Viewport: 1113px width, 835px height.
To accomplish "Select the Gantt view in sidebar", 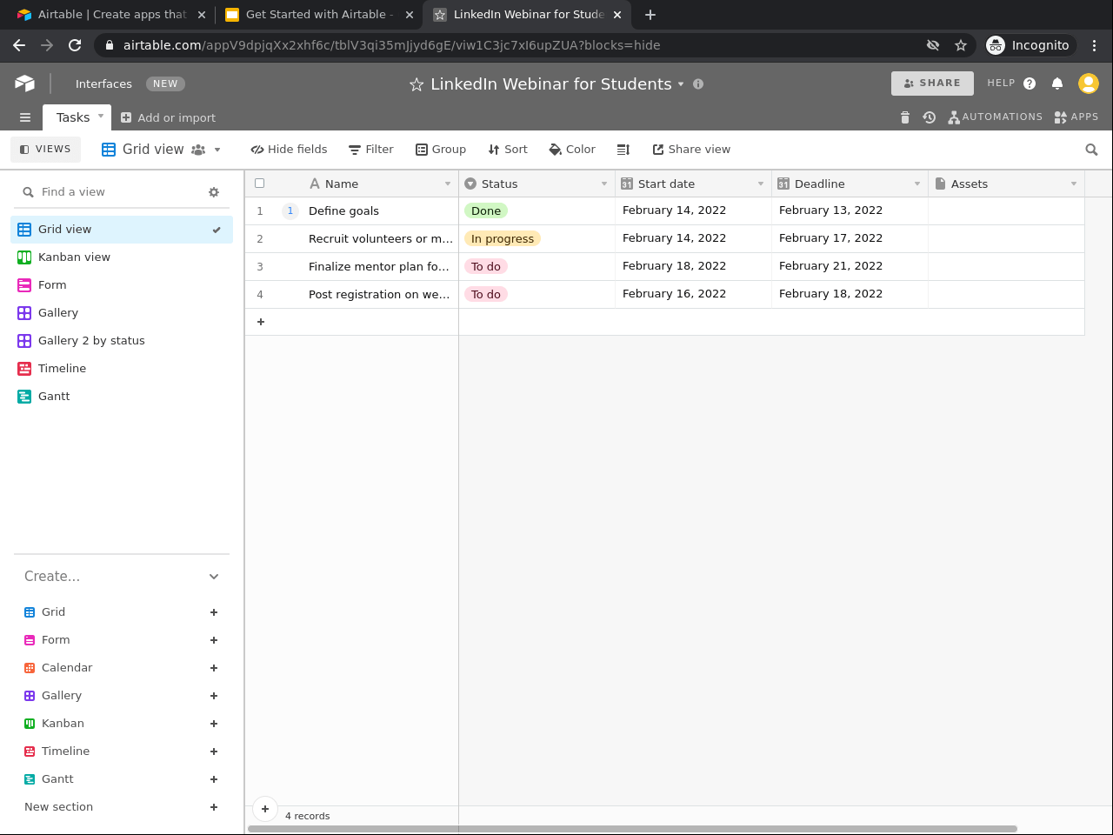I will 122,397.
